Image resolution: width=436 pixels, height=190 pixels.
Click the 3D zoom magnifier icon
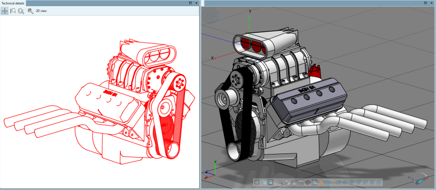coord(280,182)
